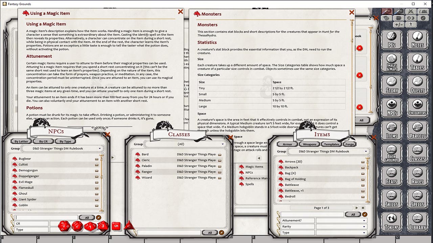The height and width of the screenshot is (243, 433).
Task: Open the Items Rarity dropdown
Action: 341,226
